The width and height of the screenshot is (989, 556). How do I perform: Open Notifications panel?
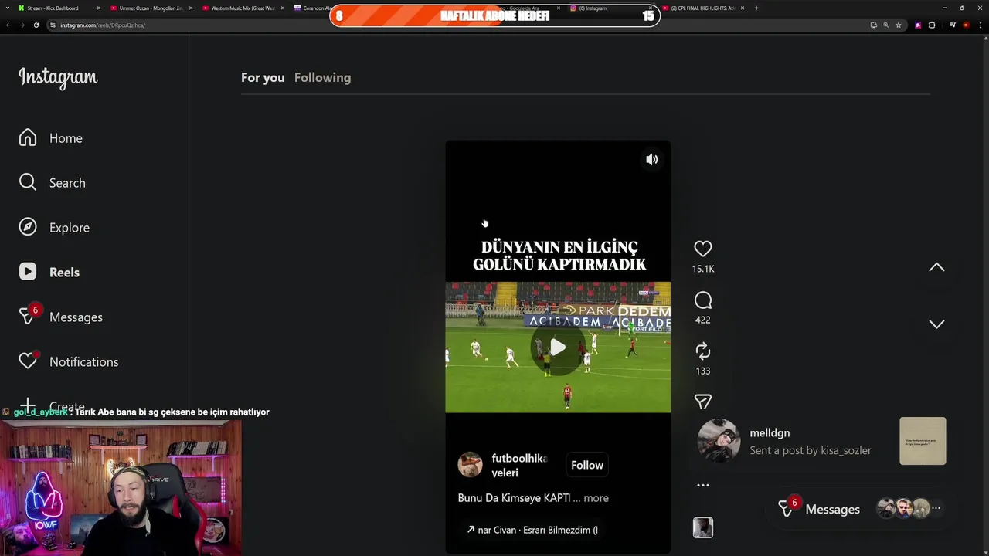(68, 362)
